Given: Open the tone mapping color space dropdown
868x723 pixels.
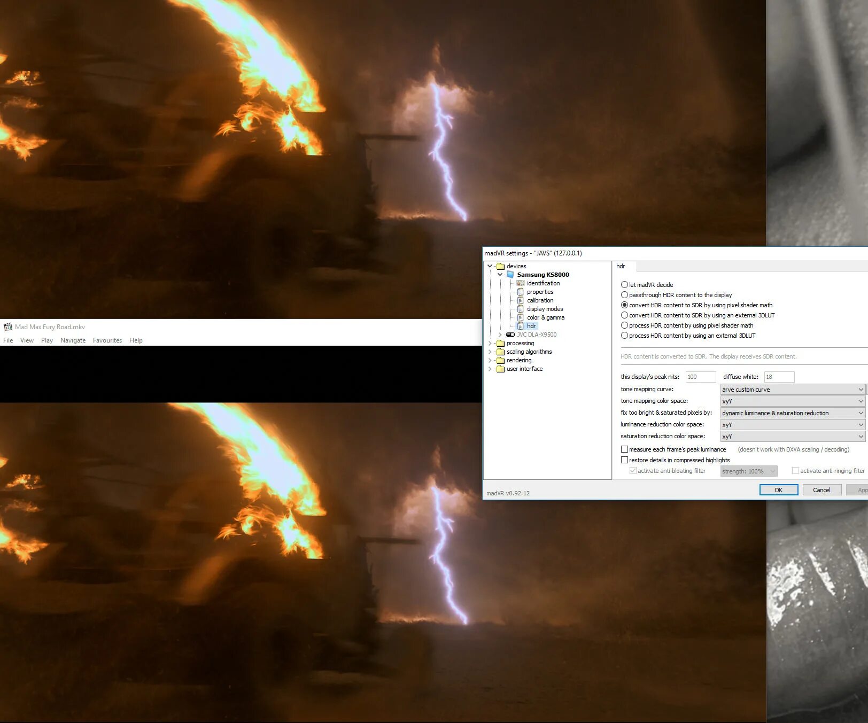Looking at the screenshot, I should pos(793,401).
